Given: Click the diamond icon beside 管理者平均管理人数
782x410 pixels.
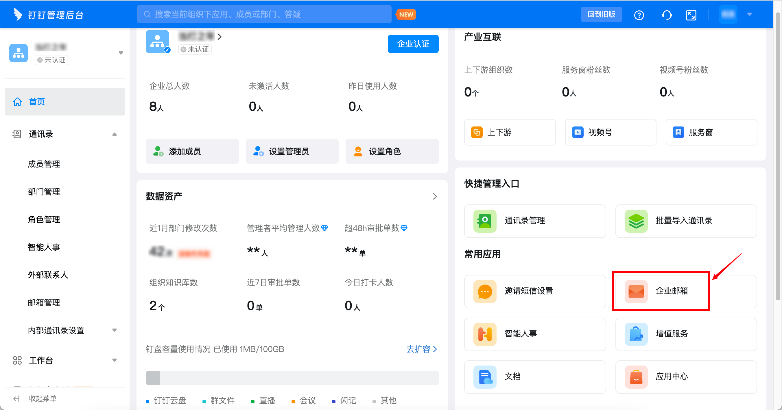Looking at the screenshot, I should (324, 228).
